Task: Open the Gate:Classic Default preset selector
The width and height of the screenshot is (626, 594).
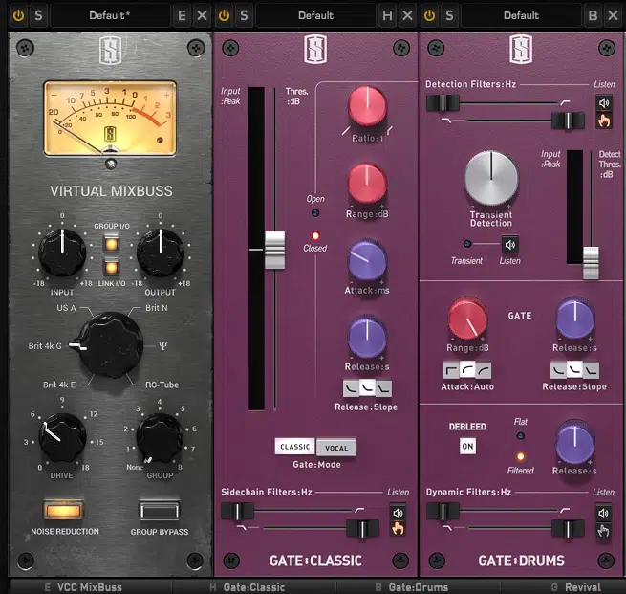Action: 315,15
